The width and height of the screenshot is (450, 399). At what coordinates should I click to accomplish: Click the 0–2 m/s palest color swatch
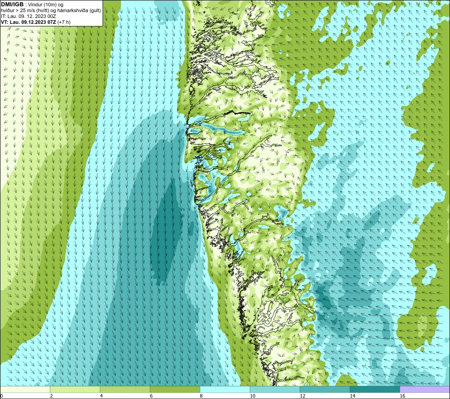click(x=25, y=389)
